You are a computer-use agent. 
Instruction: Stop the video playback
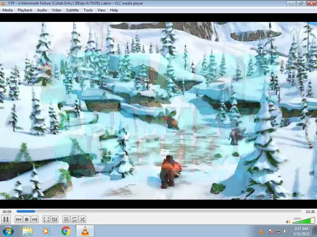tap(27, 219)
